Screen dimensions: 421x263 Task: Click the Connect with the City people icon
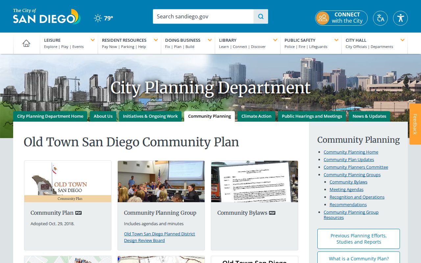[x=323, y=18]
